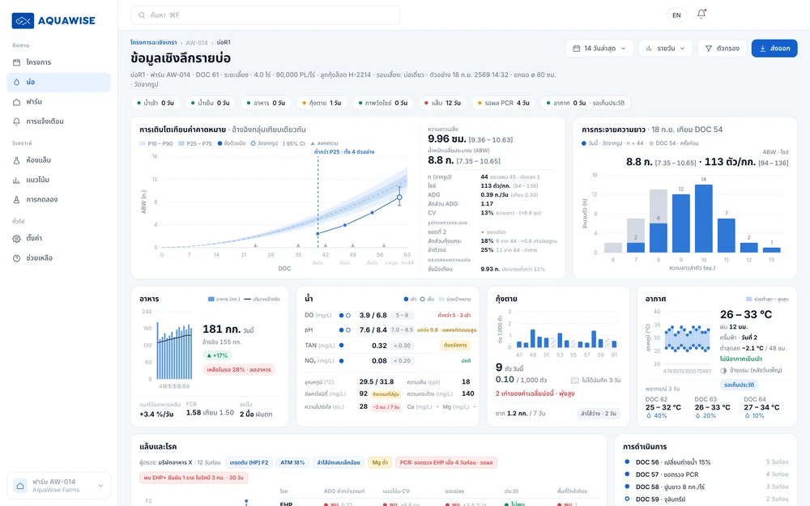Click the ตัวกรอง filter button

[723, 49]
